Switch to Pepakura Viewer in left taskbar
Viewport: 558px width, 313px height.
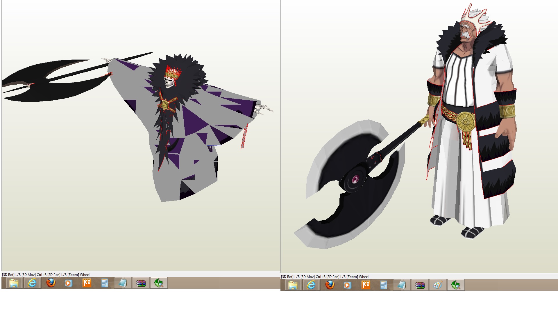pyautogui.click(x=159, y=283)
